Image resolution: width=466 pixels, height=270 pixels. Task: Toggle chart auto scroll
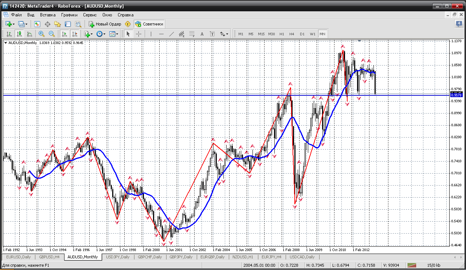64,34
